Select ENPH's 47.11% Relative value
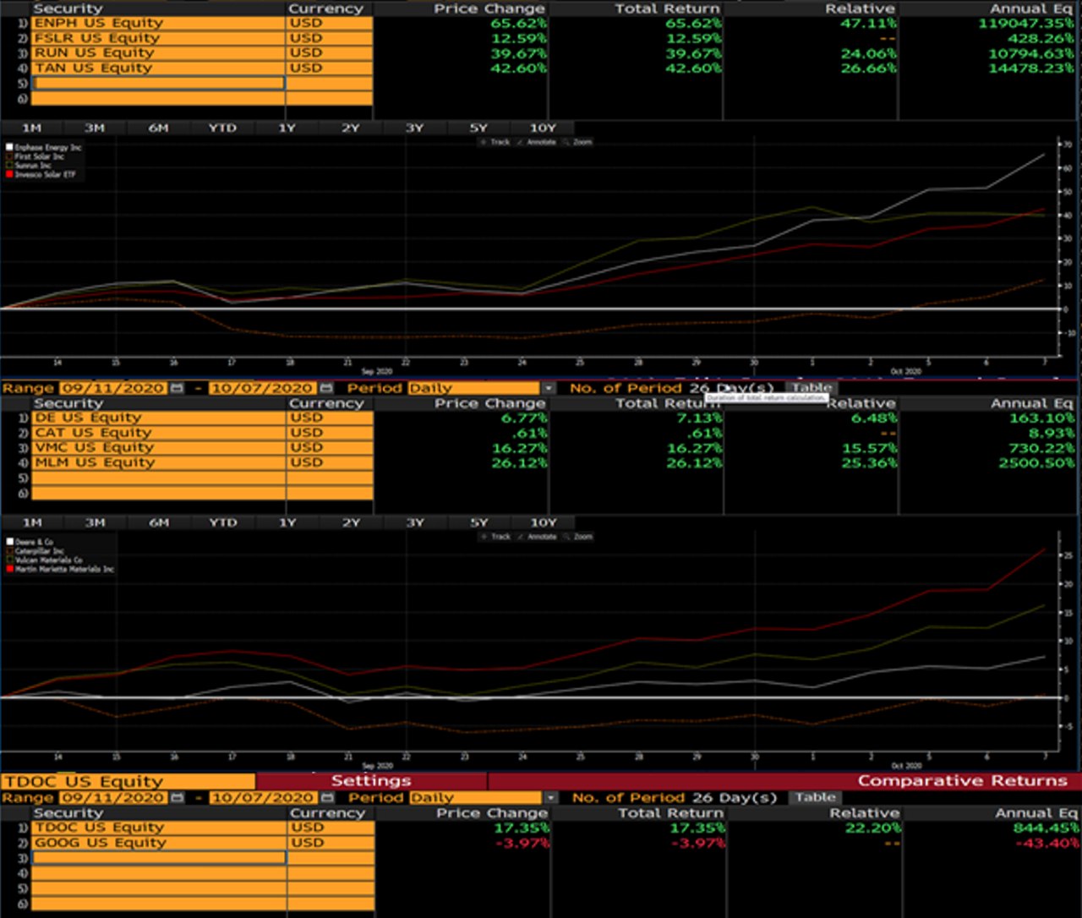This screenshot has height=918, width=1082. coord(868,23)
